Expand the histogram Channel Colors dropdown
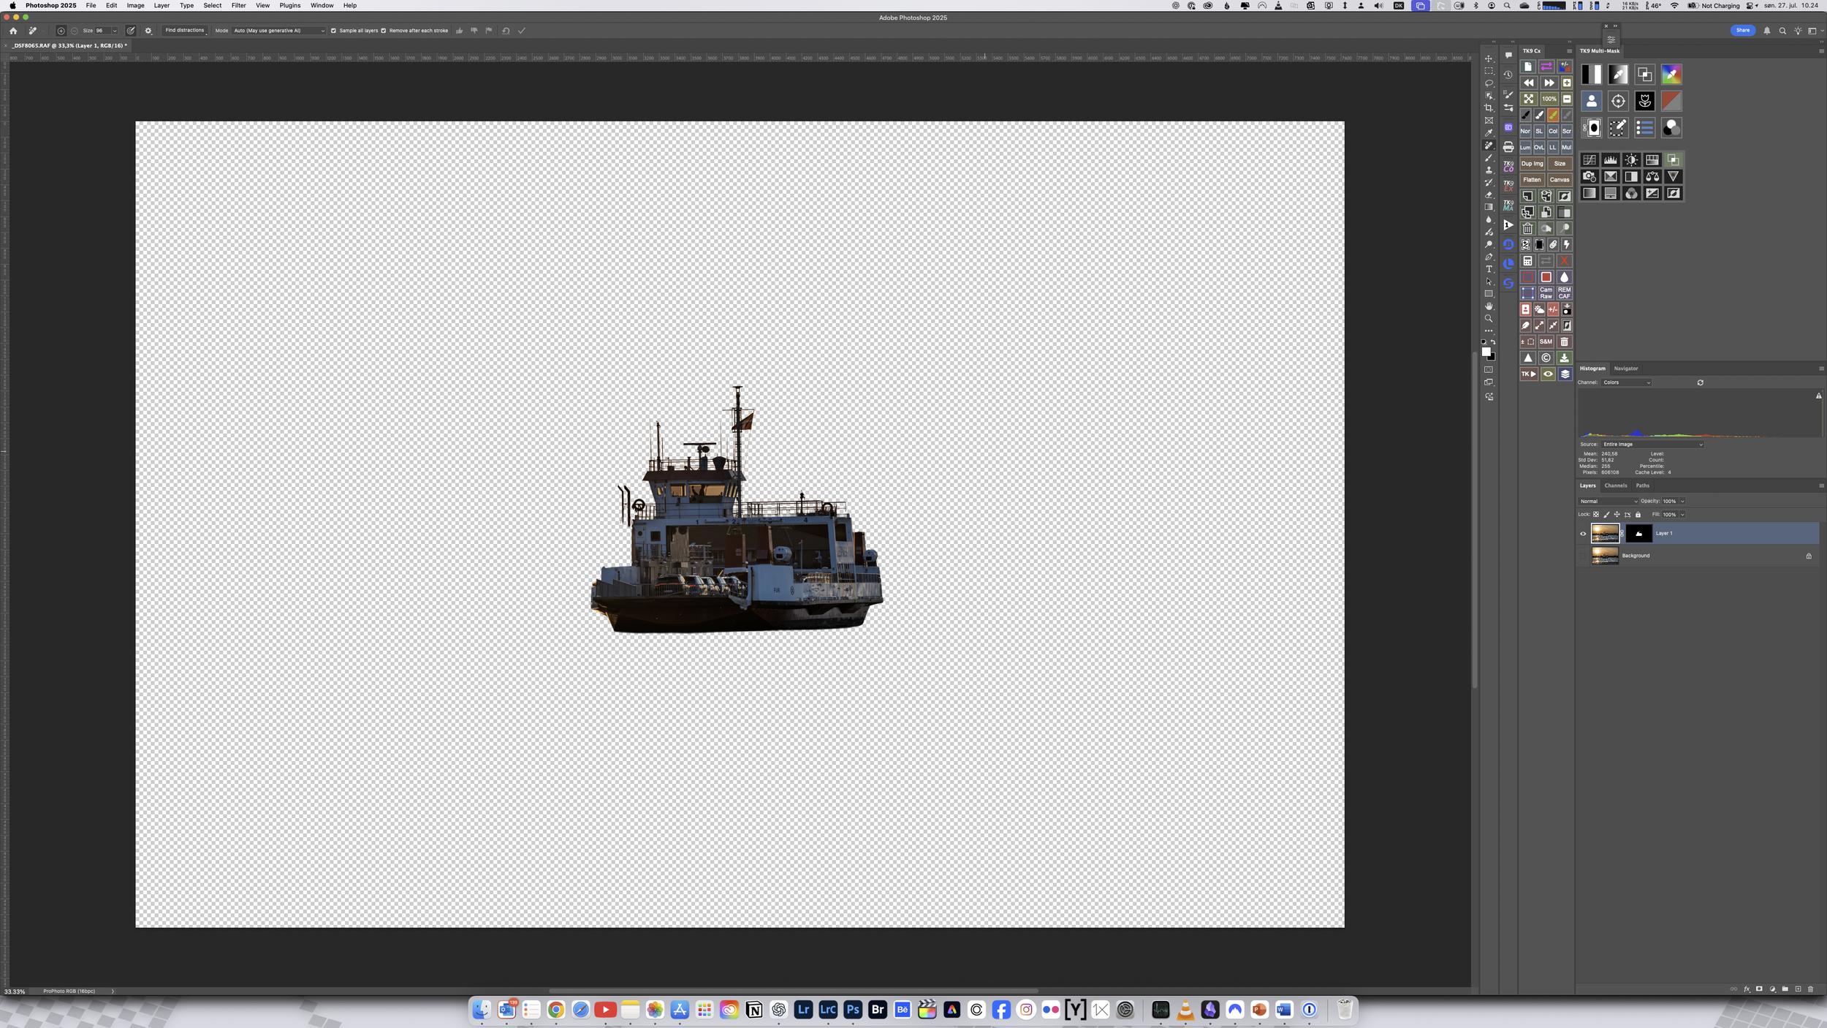 [1626, 382]
